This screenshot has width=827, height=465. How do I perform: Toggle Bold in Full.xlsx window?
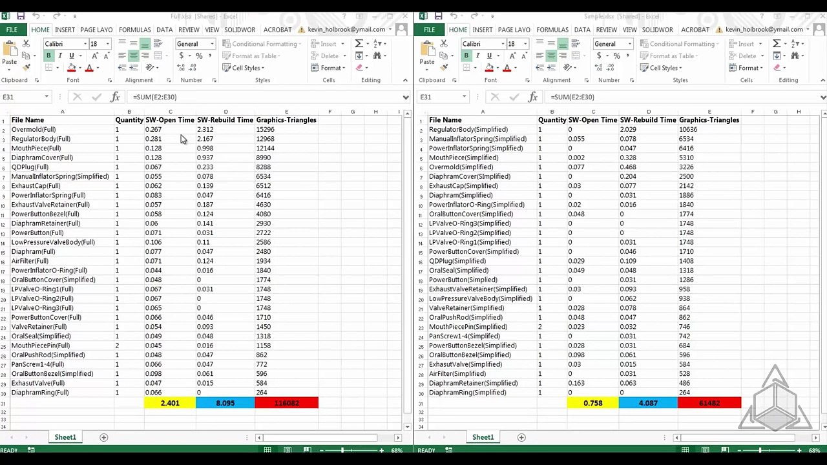point(48,56)
